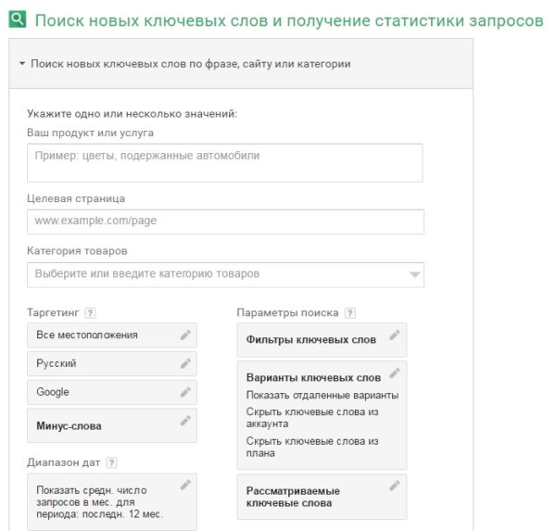Open the Фильтры ключевых слов settings
This screenshot has height=531, width=556.
pyautogui.click(x=310, y=340)
